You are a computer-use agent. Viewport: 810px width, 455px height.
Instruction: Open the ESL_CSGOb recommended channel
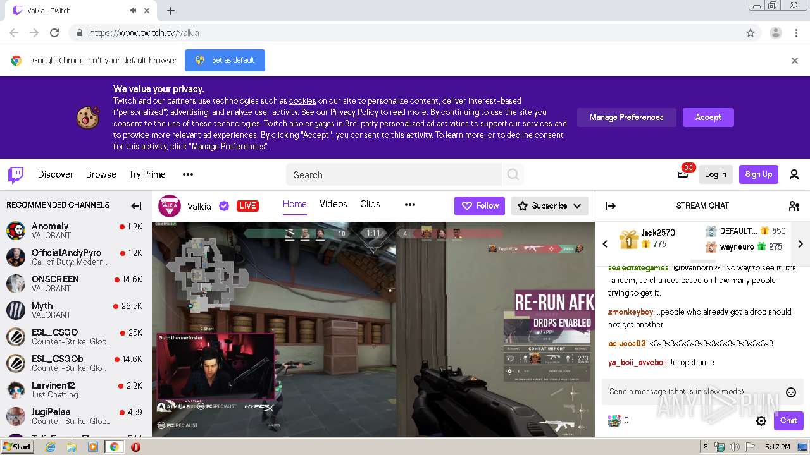(75, 363)
